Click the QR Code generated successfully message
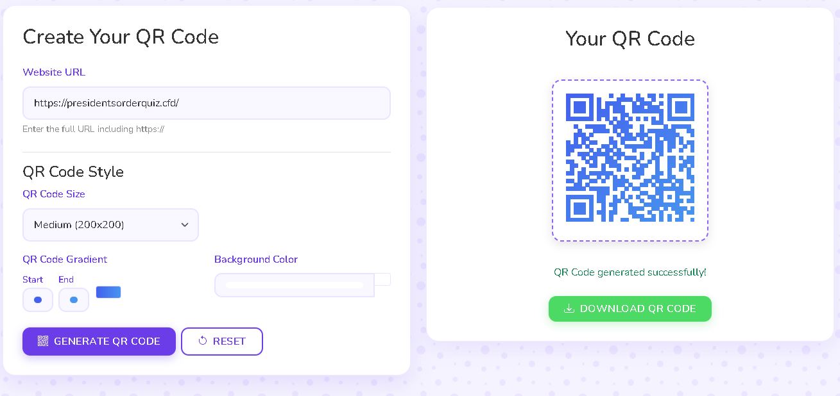840x396 pixels. pos(630,272)
